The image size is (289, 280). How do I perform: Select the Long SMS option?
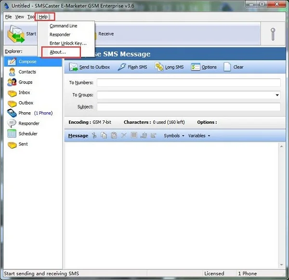tap(169, 67)
